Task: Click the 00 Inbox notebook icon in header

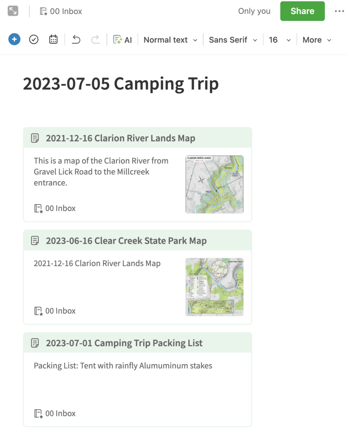Action: (43, 12)
